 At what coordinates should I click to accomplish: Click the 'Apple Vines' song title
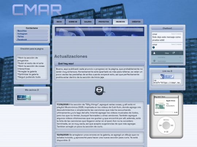[171, 101]
